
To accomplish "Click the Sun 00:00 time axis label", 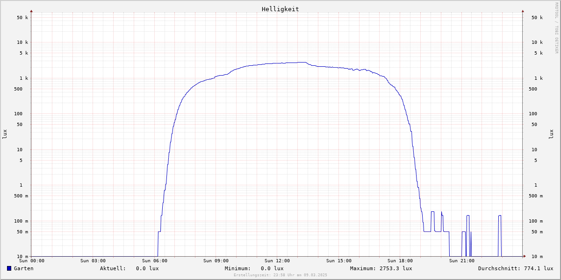I will [x=32, y=261].
